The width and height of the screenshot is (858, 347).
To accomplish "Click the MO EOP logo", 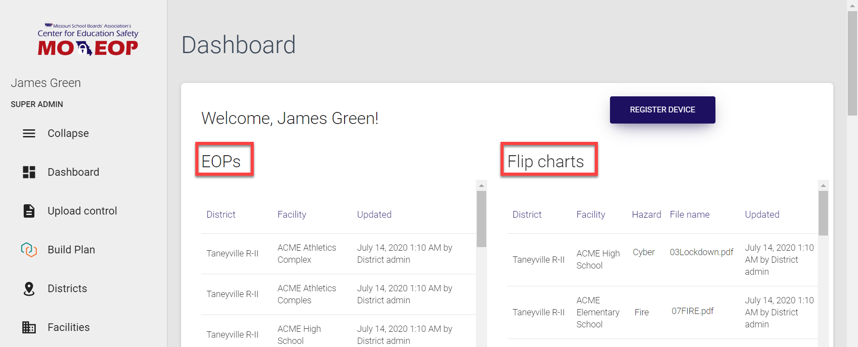I will [88, 40].
